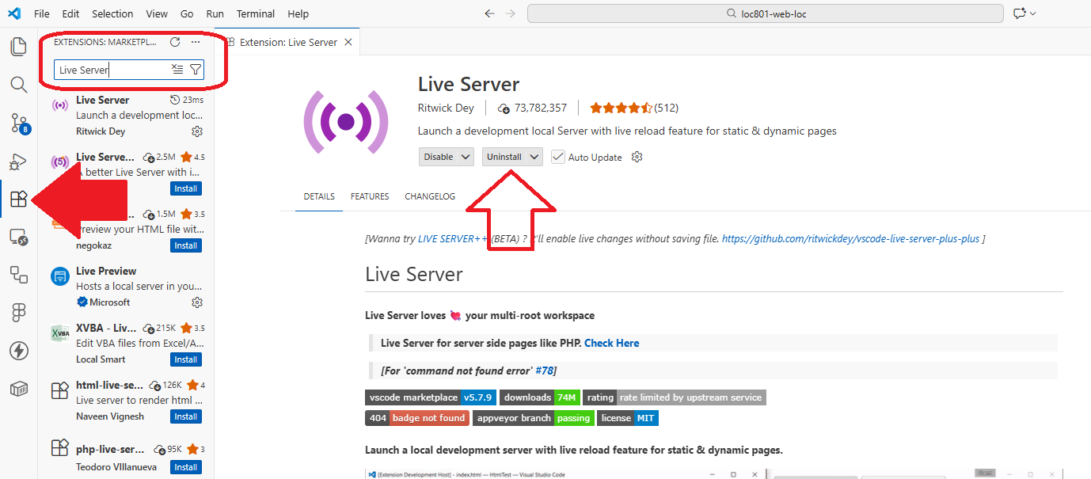Screen dimensions: 1091x479
Task: Click the Ritwick Dey publisher name in details
Action: pos(447,108)
